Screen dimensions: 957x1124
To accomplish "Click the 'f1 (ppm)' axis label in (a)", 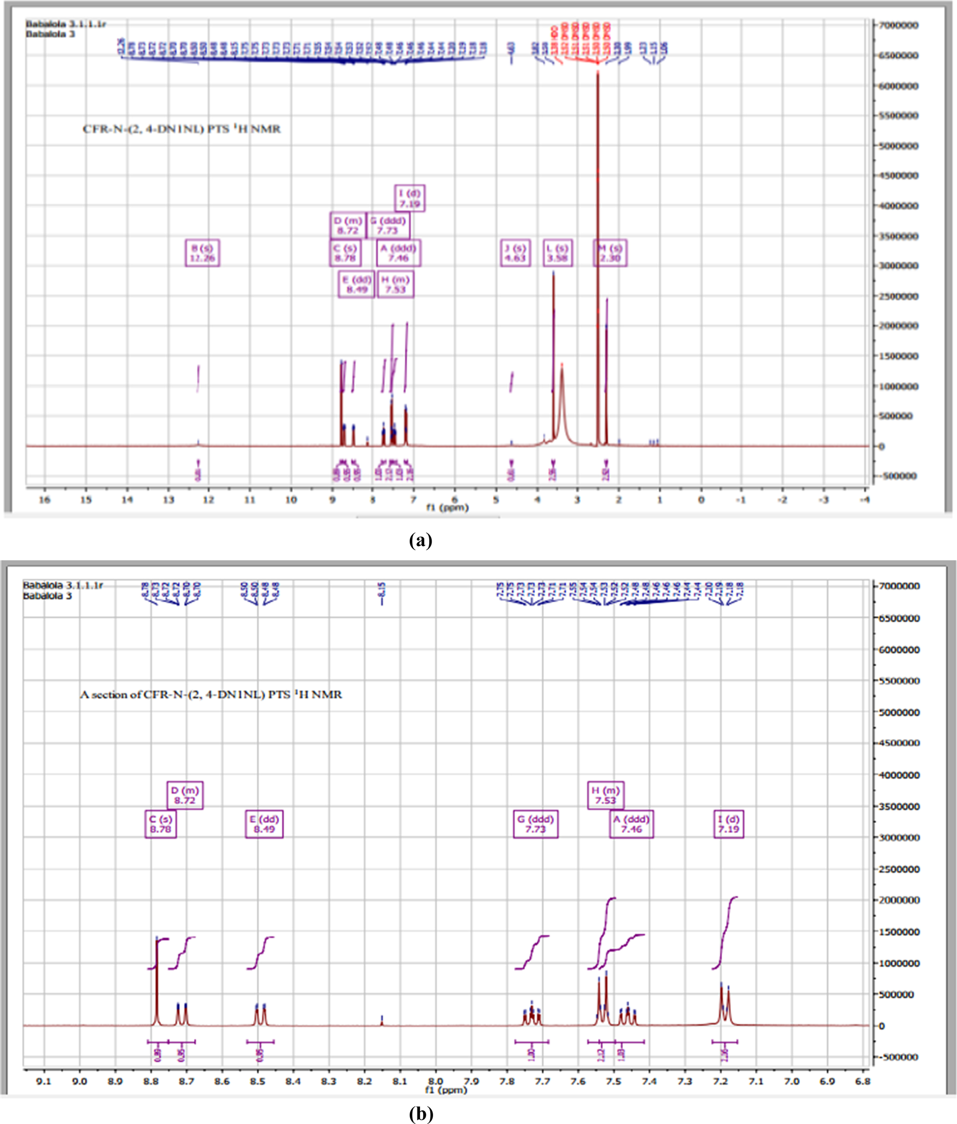I will (447, 508).
